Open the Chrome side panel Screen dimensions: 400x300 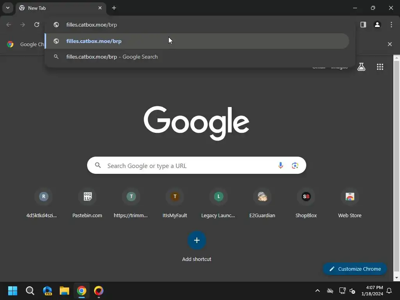[363, 25]
